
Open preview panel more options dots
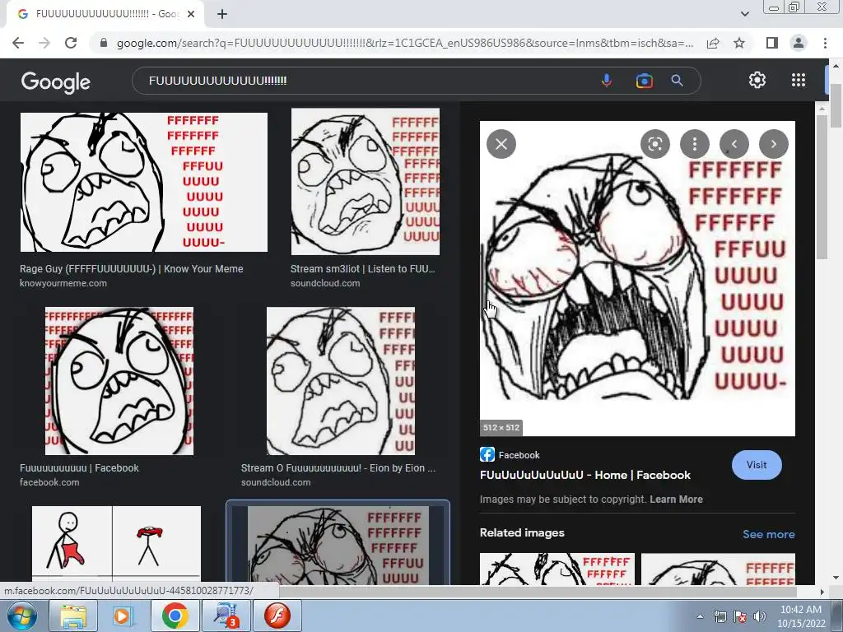(695, 144)
